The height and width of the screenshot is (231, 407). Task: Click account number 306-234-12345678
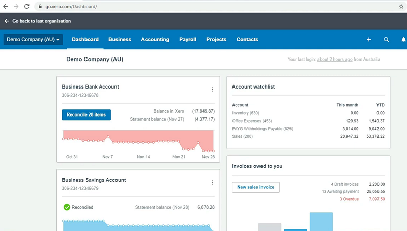[x=80, y=95]
